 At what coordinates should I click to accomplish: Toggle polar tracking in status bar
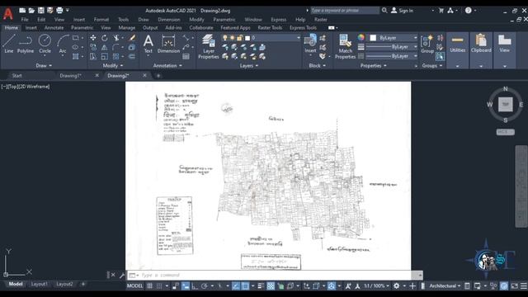pyautogui.click(x=204, y=286)
